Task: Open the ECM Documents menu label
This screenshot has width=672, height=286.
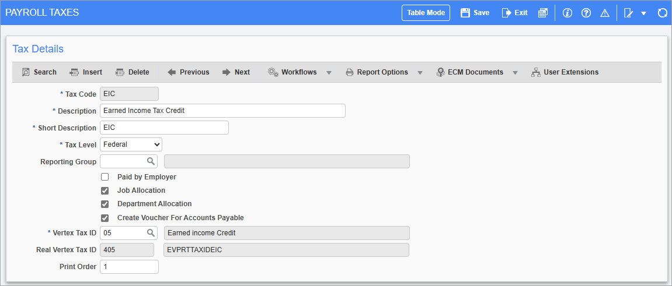Action: tap(476, 72)
